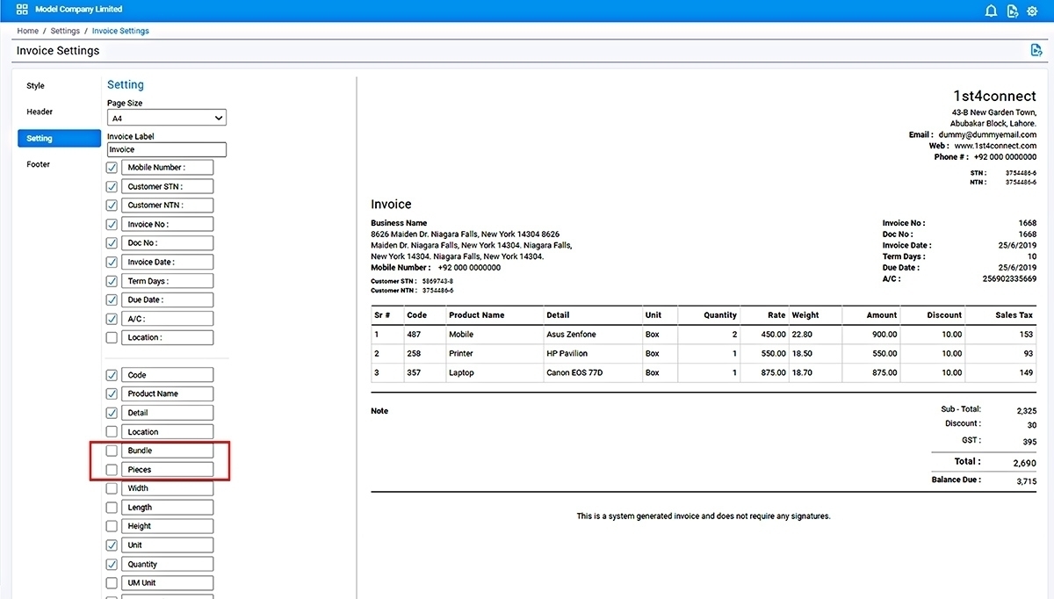Click the Product Name column header
This screenshot has width=1054, height=599.
click(477, 314)
